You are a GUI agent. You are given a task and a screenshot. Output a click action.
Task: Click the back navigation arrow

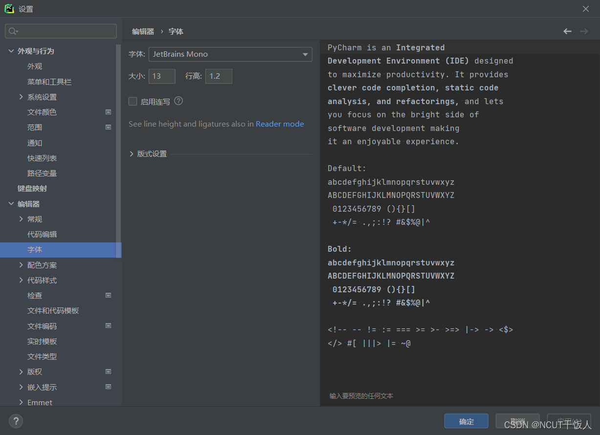coord(567,31)
